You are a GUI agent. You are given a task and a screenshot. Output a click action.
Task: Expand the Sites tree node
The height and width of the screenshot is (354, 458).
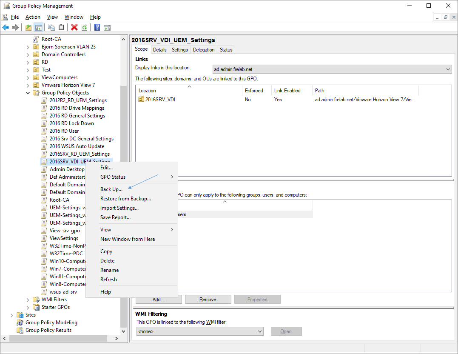[12, 315]
